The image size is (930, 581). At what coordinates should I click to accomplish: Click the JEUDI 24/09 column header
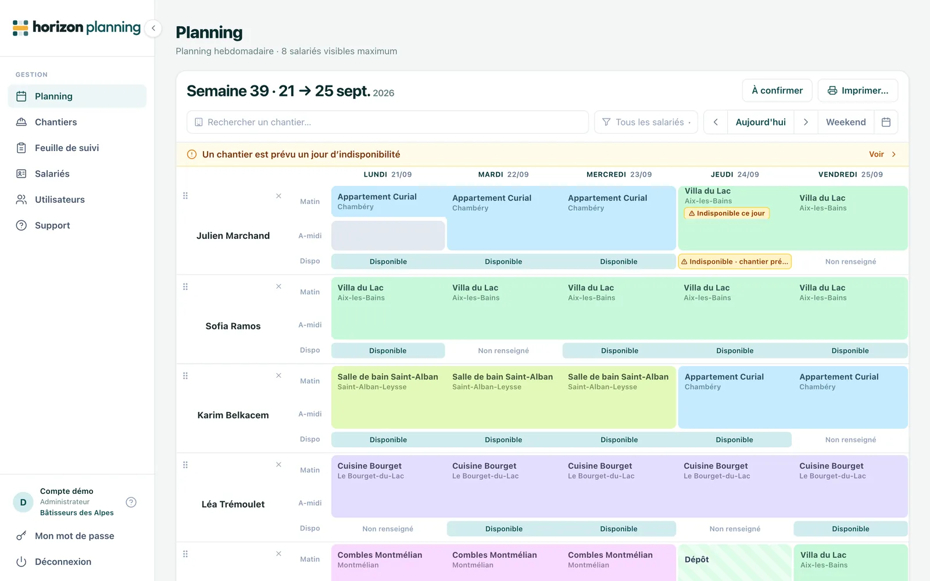pos(735,174)
